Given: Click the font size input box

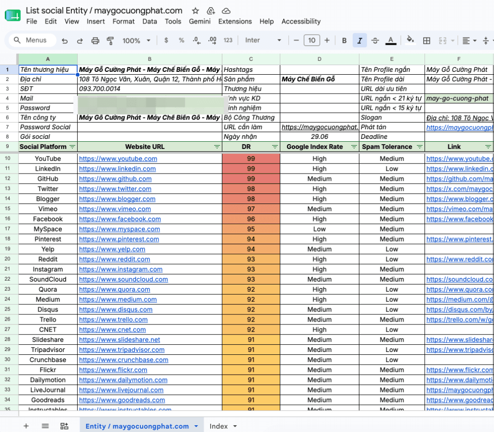Looking at the screenshot, I should (x=312, y=40).
